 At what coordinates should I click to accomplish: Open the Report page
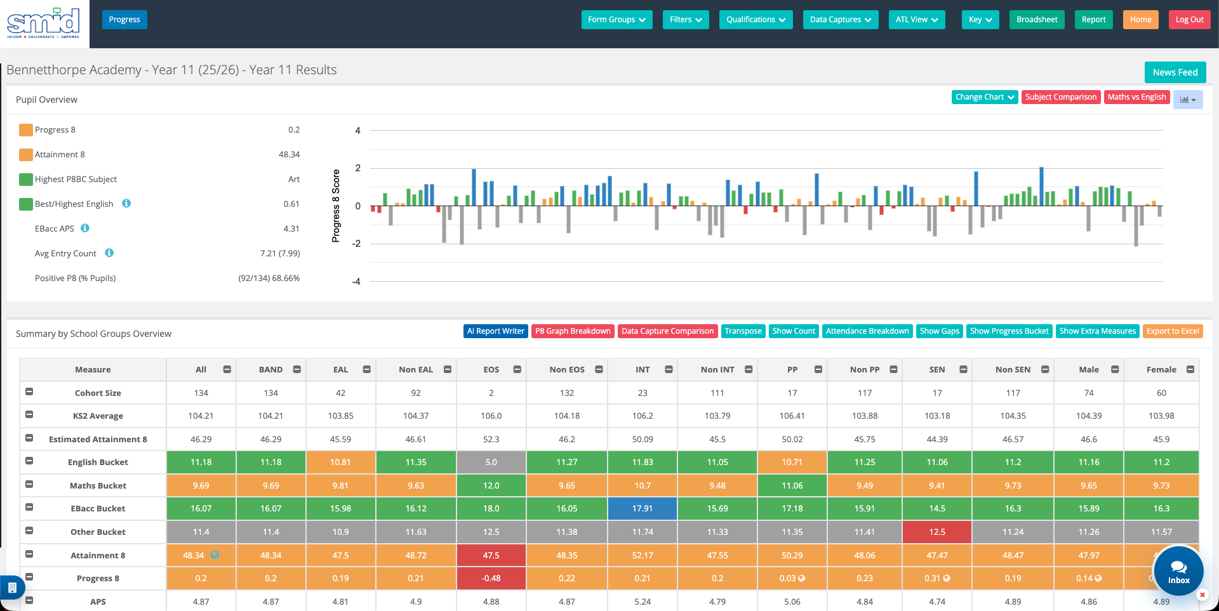click(1093, 20)
